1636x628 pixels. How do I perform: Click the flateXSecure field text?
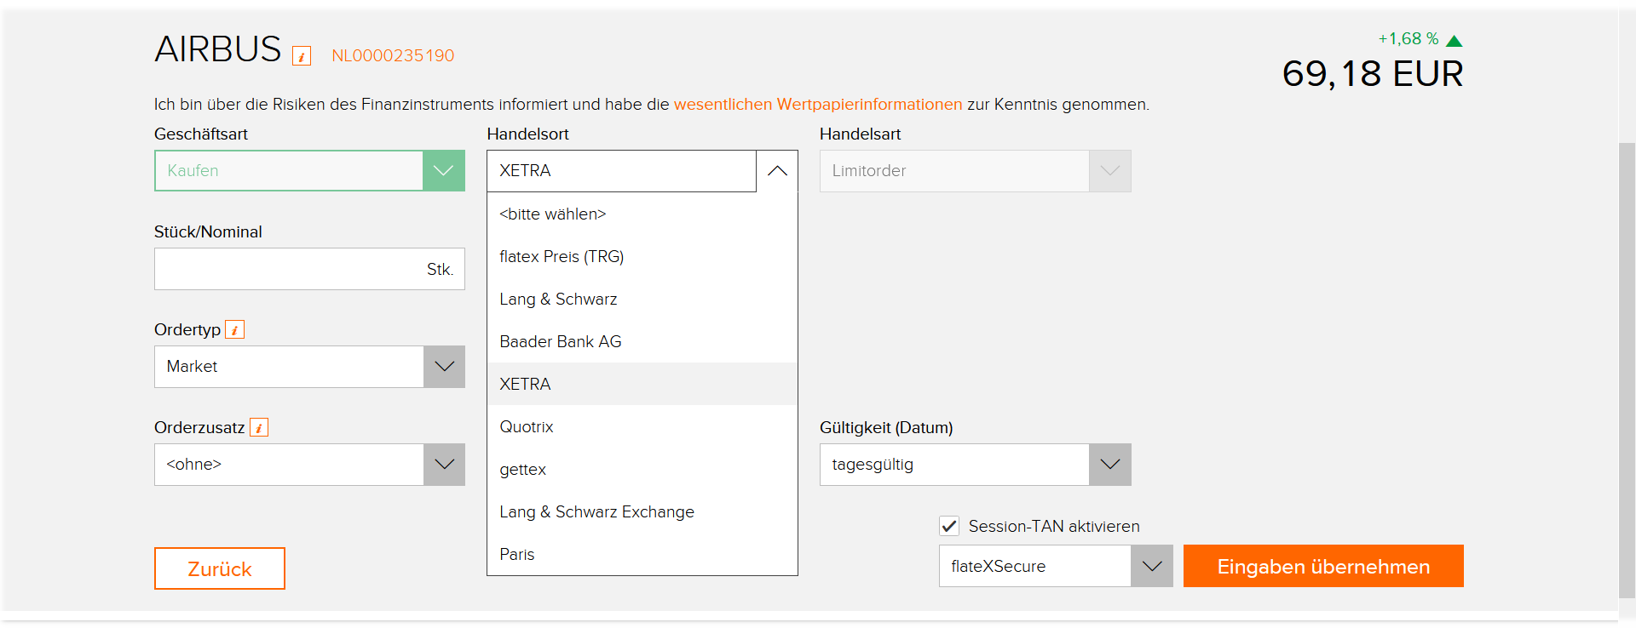(x=998, y=566)
